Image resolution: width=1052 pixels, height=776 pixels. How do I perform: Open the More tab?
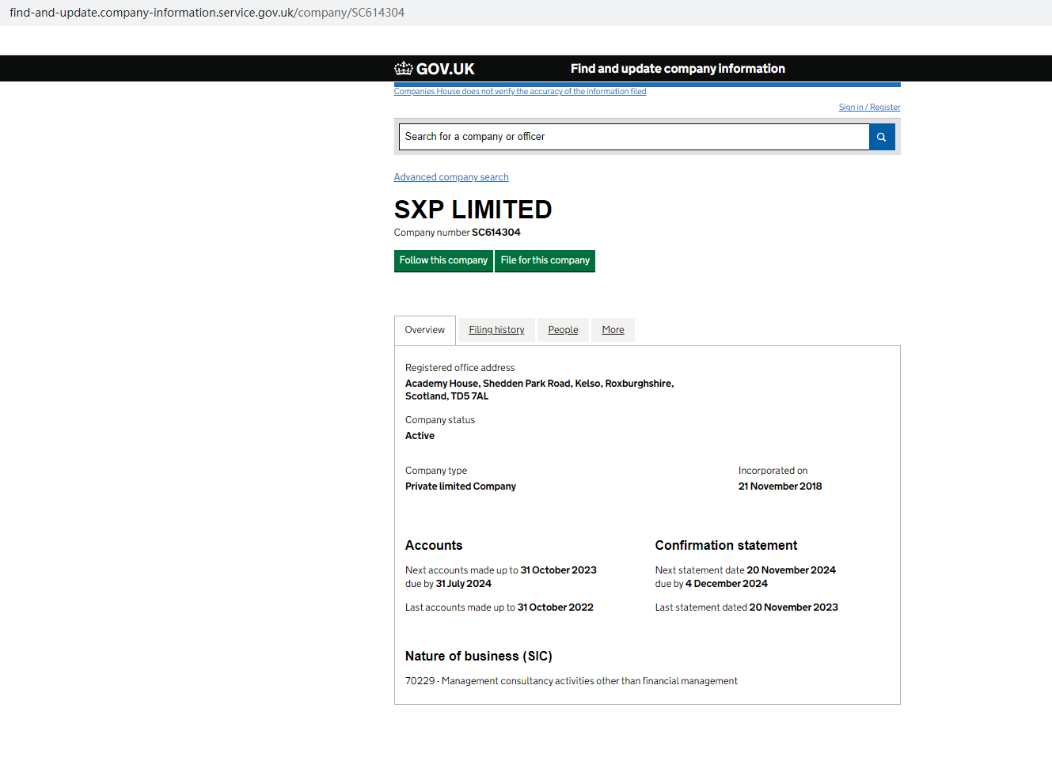pos(613,330)
